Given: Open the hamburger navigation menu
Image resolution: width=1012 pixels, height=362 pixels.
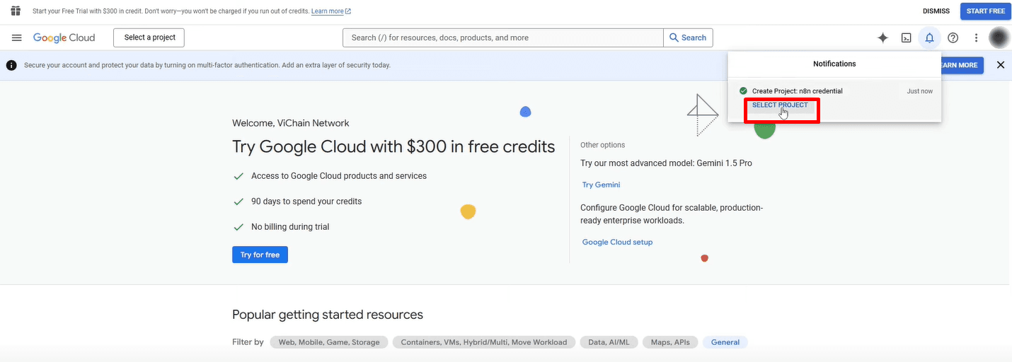Looking at the screenshot, I should click(17, 37).
